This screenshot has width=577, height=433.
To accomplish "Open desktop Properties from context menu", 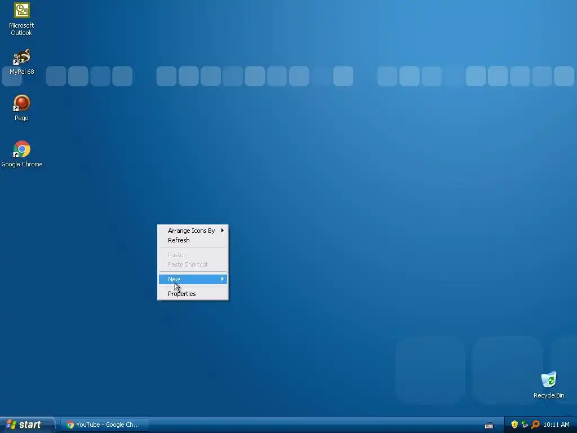I will coord(193,294).
